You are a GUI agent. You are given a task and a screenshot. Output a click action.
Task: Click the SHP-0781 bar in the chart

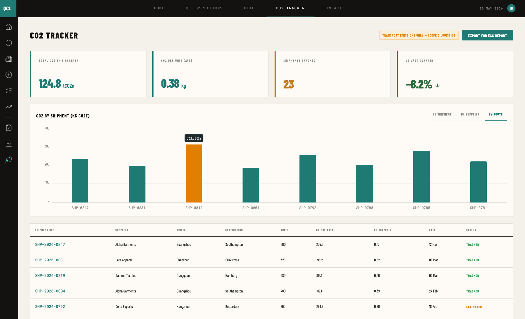[478, 182]
